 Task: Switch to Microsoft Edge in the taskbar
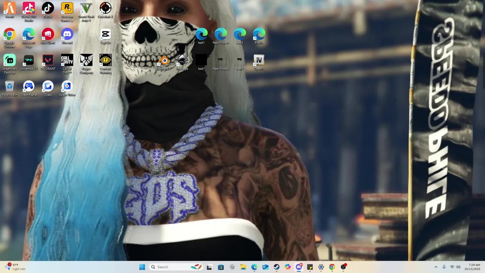coord(254,267)
